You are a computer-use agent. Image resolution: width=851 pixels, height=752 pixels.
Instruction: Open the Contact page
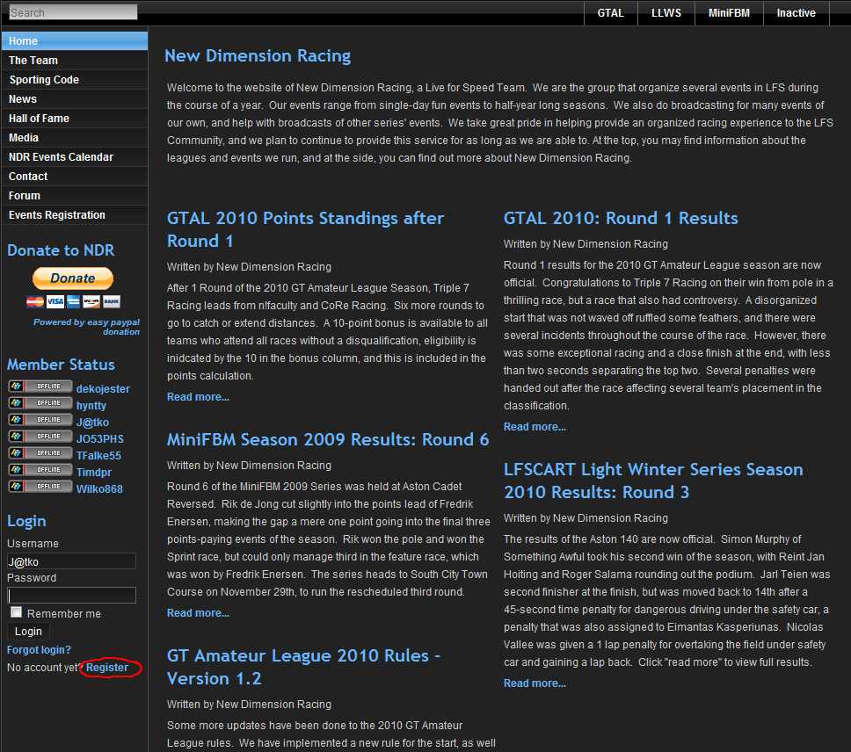pos(75,177)
